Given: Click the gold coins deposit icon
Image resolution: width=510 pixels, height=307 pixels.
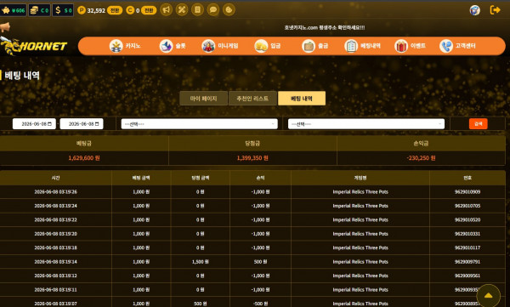Looking at the screenshot, I should [x=261, y=46].
